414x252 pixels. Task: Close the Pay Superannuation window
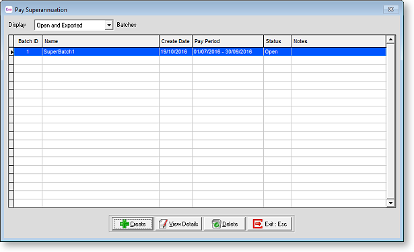[x=390, y=9]
